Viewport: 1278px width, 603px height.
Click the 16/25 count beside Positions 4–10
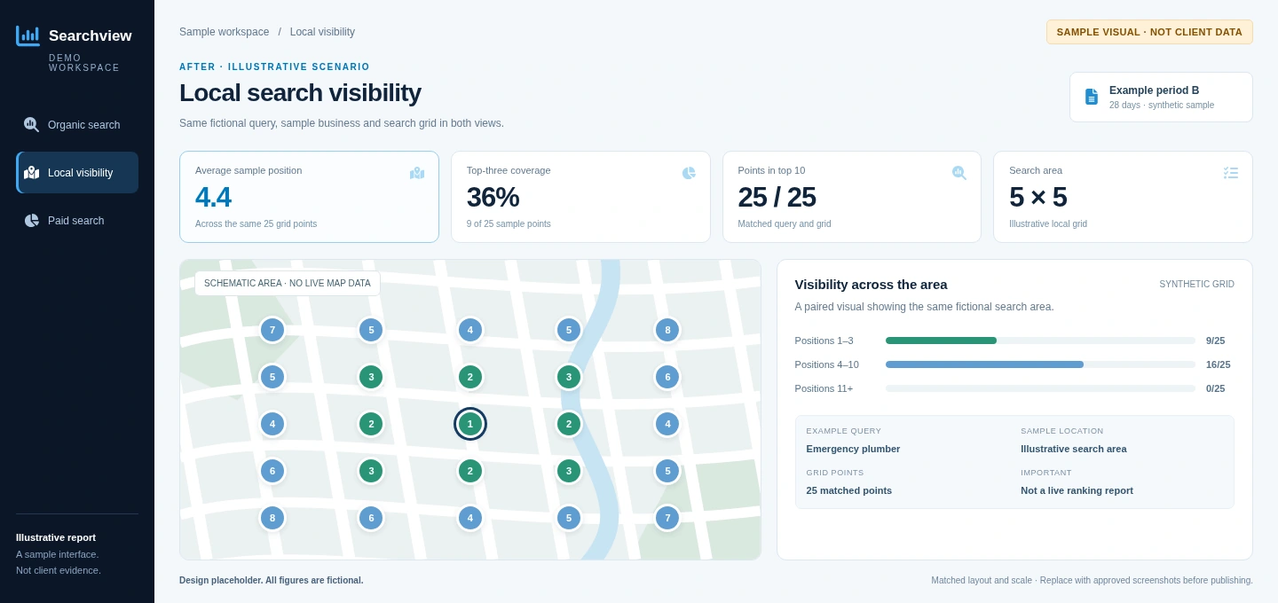click(x=1218, y=364)
